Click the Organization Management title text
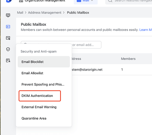Image resolution: width=152 pixels, height=135 pixels. tap(45, 1)
